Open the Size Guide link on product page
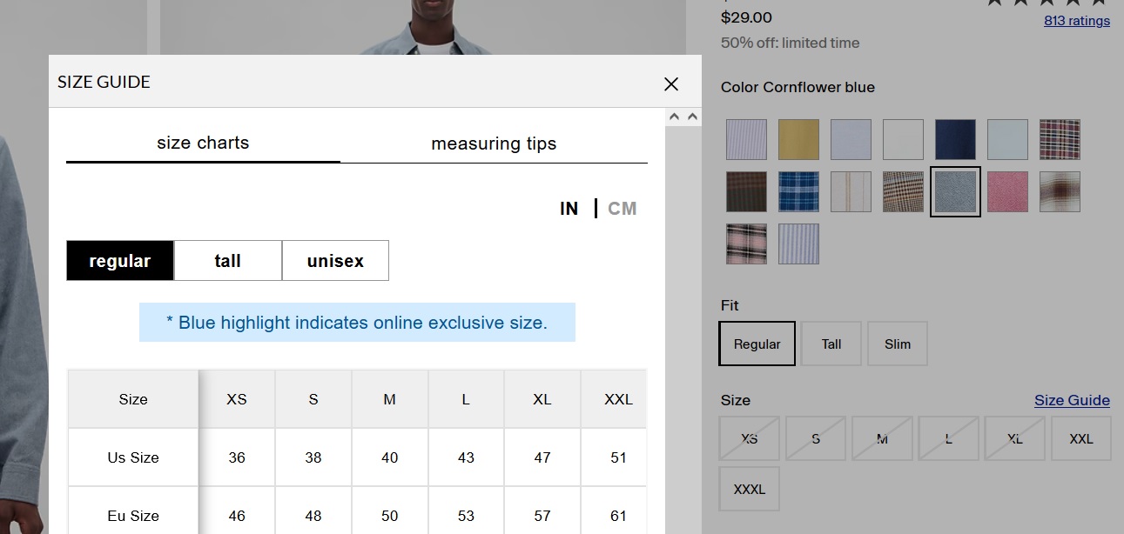This screenshot has height=534, width=1124. [1072, 400]
